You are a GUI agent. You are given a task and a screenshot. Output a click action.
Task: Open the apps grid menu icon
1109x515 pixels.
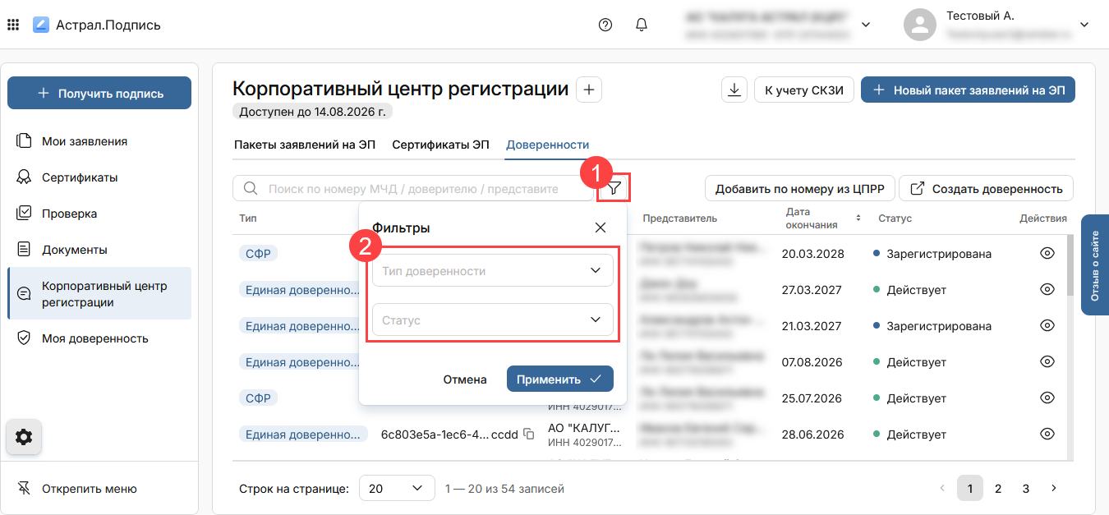(13, 25)
